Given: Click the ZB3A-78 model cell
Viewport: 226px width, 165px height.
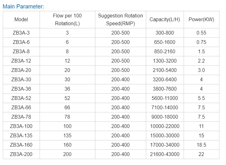Looking at the screenshot, I should coord(21,117).
